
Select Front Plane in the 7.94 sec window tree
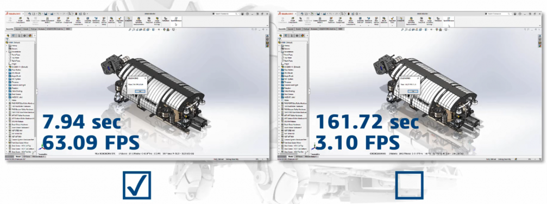15,55
